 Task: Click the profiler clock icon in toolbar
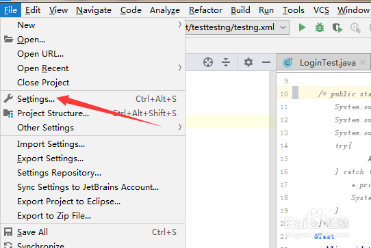click(355, 28)
